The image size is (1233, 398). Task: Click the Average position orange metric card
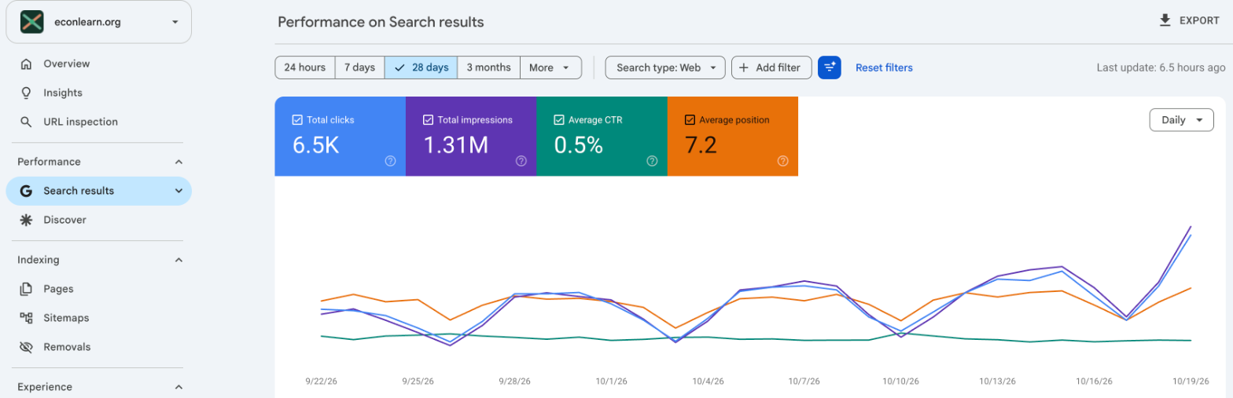click(733, 136)
